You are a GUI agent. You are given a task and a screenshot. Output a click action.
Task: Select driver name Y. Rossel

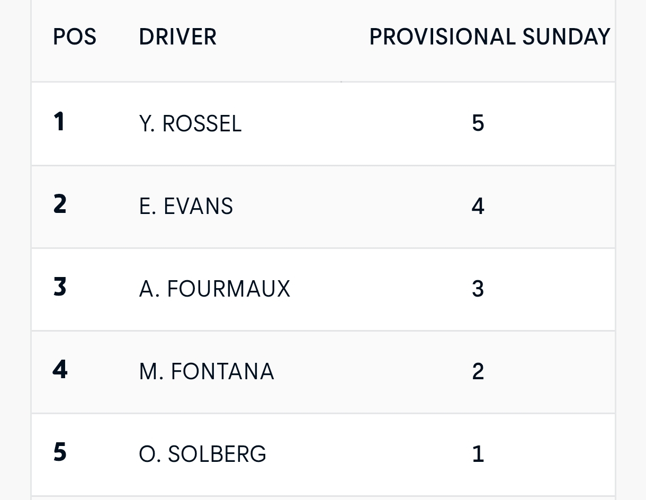pyautogui.click(x=190, y=124)
